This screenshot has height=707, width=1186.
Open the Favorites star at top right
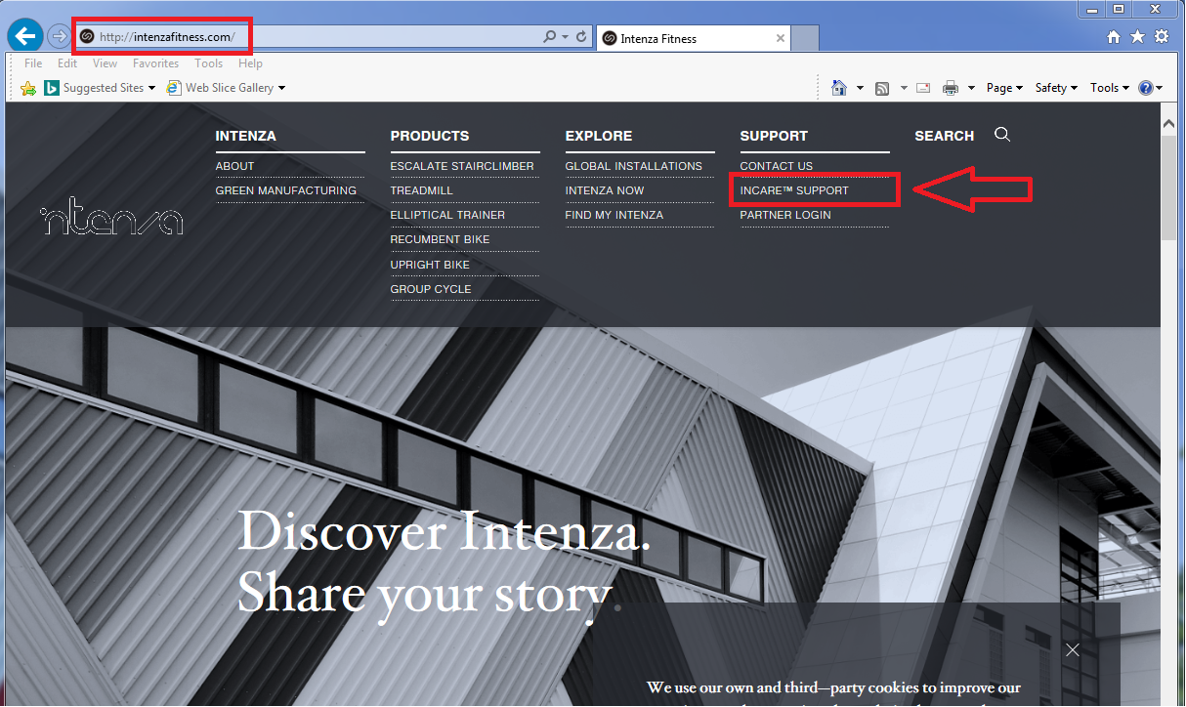click(1137, 37)
